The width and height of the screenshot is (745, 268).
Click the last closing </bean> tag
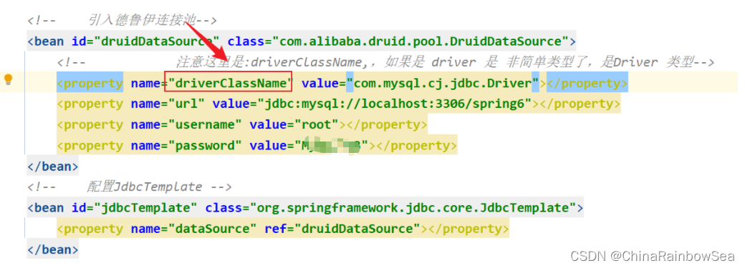click(x=53, y=249)
